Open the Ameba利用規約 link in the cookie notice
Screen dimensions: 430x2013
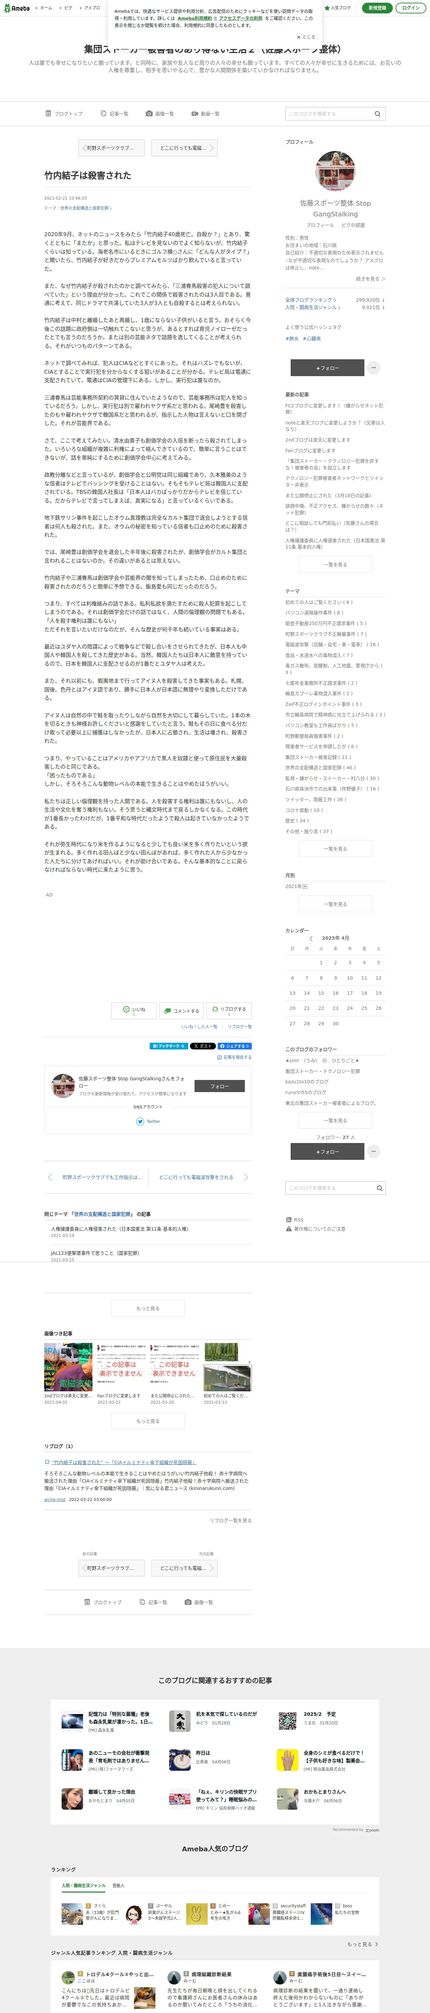tap(194, 18)
